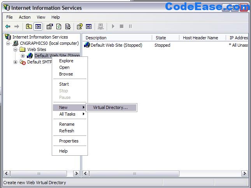Sort by the State column header
Viewport: 251px width, 188px height.
tap(165, 38)
